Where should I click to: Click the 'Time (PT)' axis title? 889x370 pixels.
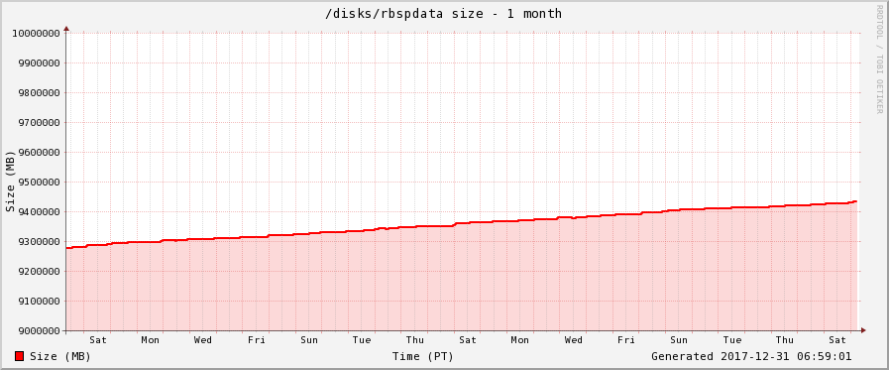point(423,356)
